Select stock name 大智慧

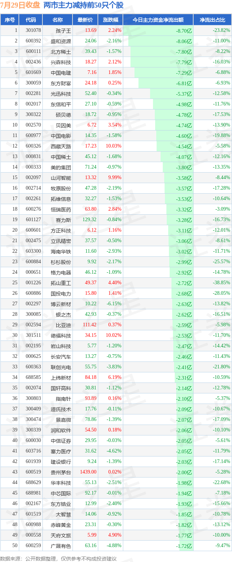pyautogui.click(x=63, y=514)
